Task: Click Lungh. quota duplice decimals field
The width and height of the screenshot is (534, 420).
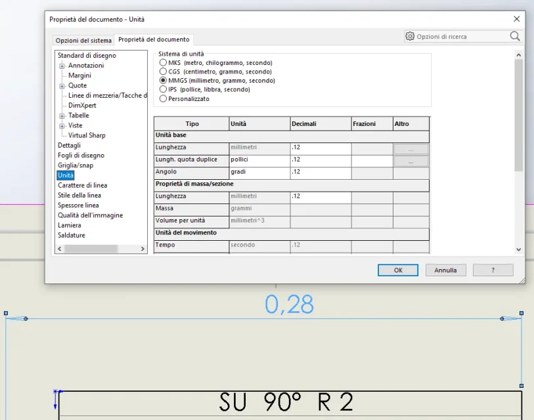Action: [x=320, y=160]
